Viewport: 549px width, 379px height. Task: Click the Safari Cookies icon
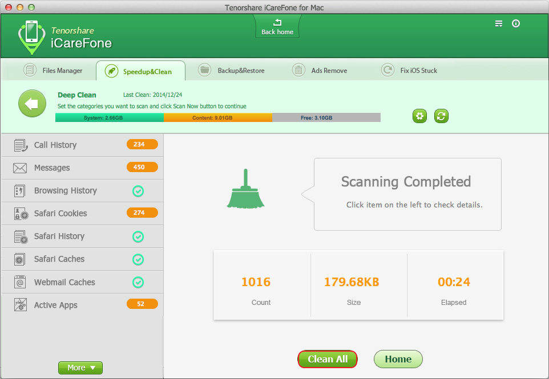click(21, 214)
